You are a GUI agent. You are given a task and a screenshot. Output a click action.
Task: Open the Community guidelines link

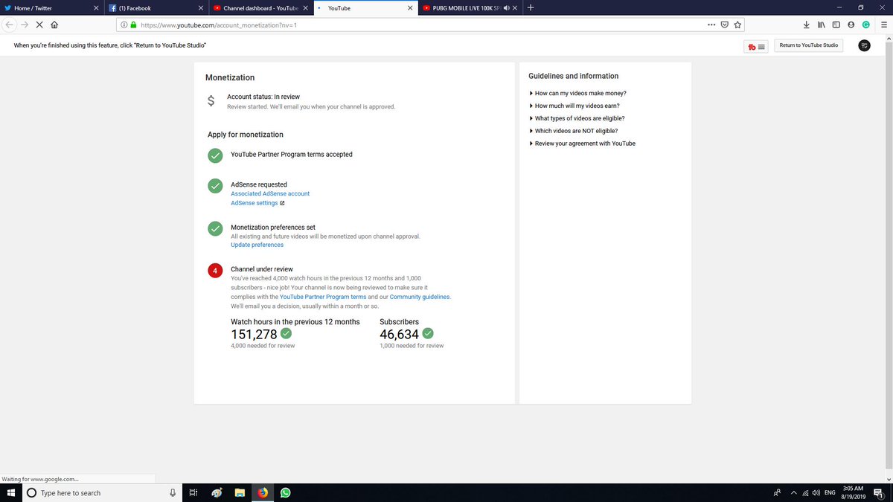point(420,297)
